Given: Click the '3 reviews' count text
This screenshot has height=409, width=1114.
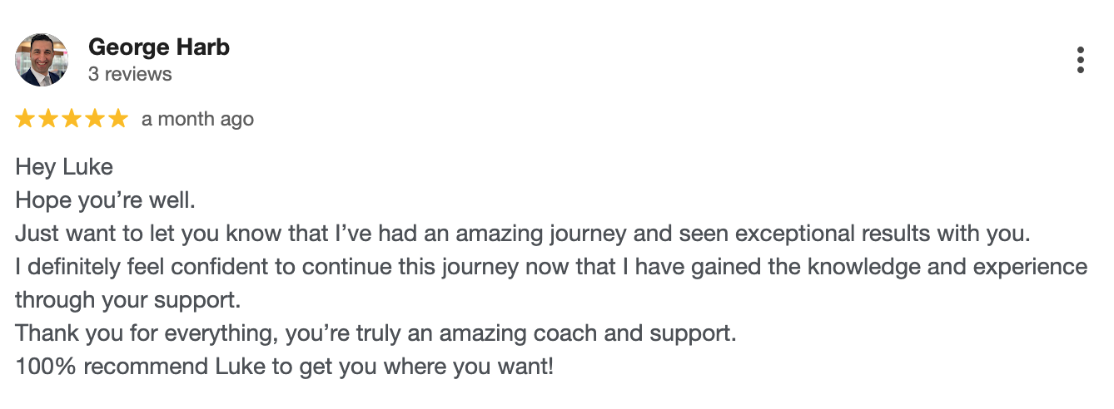Looking at the screenshot, I should pos(130,74).
